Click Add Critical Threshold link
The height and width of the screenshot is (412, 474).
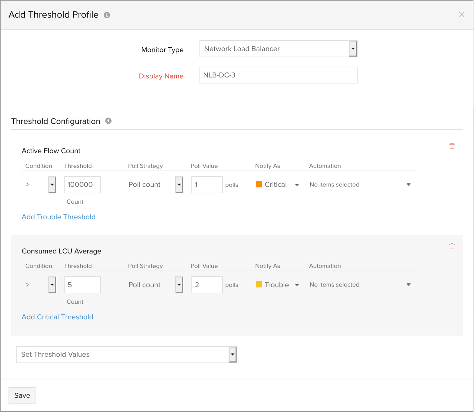tap(57, 317)
